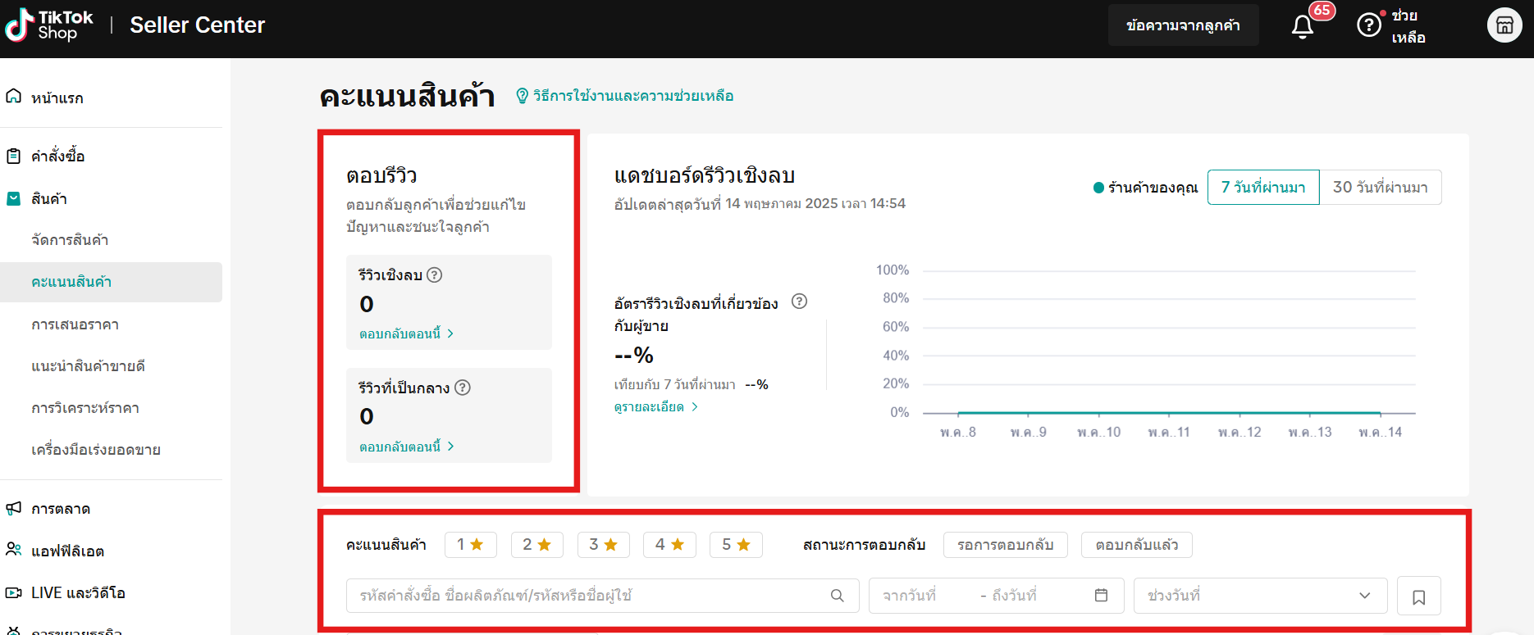The width and height of the screenshot is (1534, 635).
Task: Click the info icon next to รีวิวที่เป็นกลาง
Action: (x=463, y=388)
